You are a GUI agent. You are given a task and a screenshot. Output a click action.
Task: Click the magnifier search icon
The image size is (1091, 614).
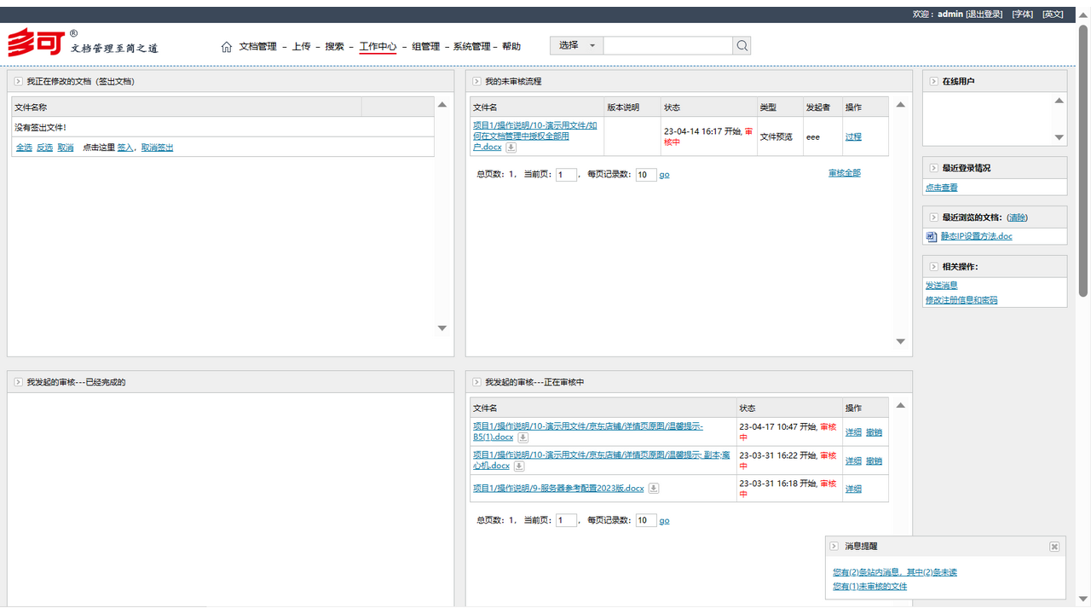coord(741,45)
